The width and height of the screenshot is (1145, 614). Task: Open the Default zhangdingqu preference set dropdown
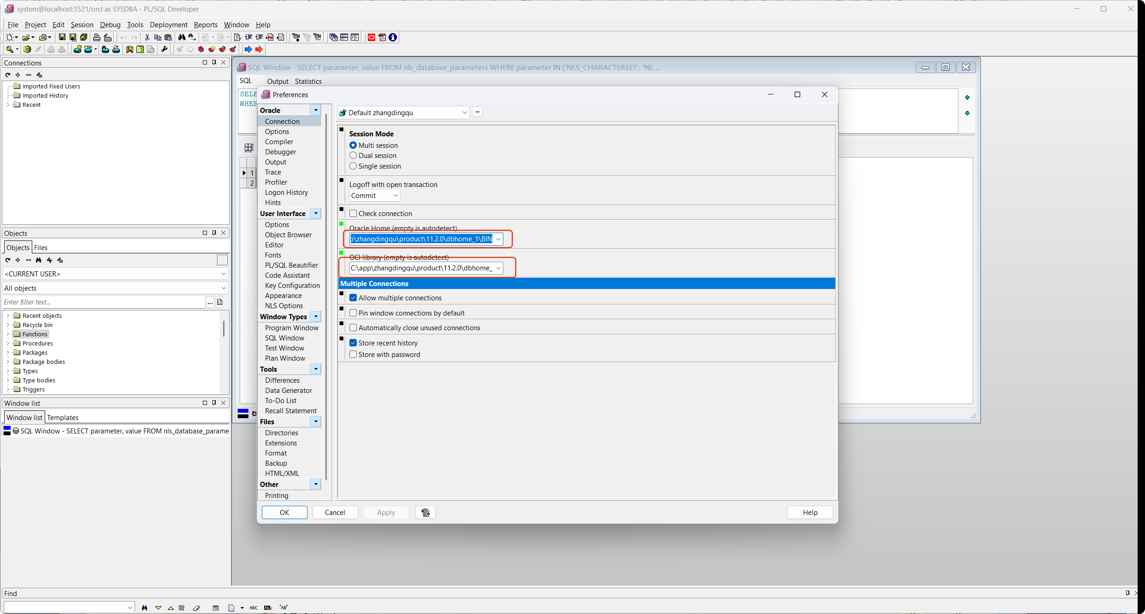point(464,113)
